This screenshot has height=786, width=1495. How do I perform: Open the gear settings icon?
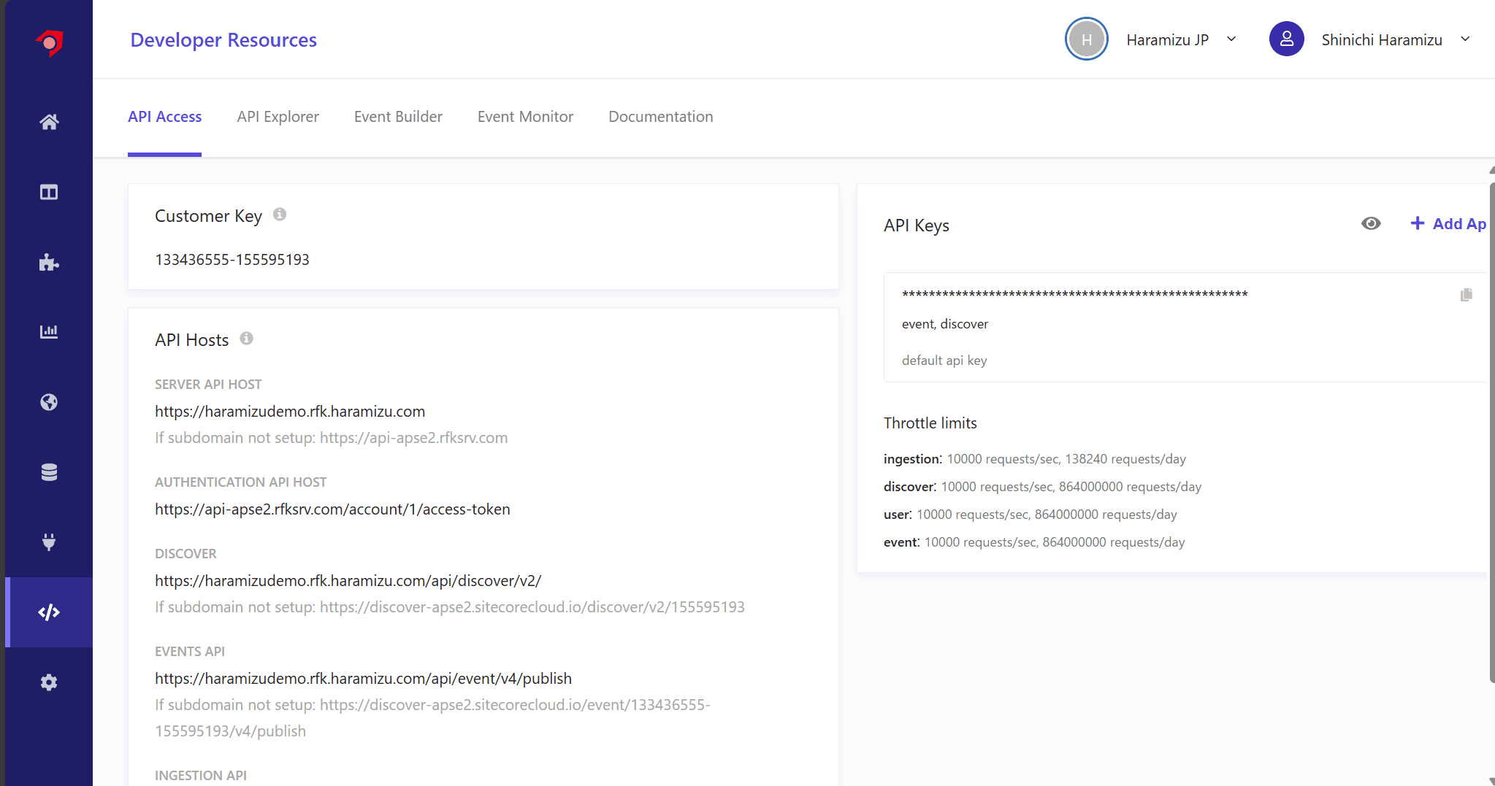pos(49,682)
